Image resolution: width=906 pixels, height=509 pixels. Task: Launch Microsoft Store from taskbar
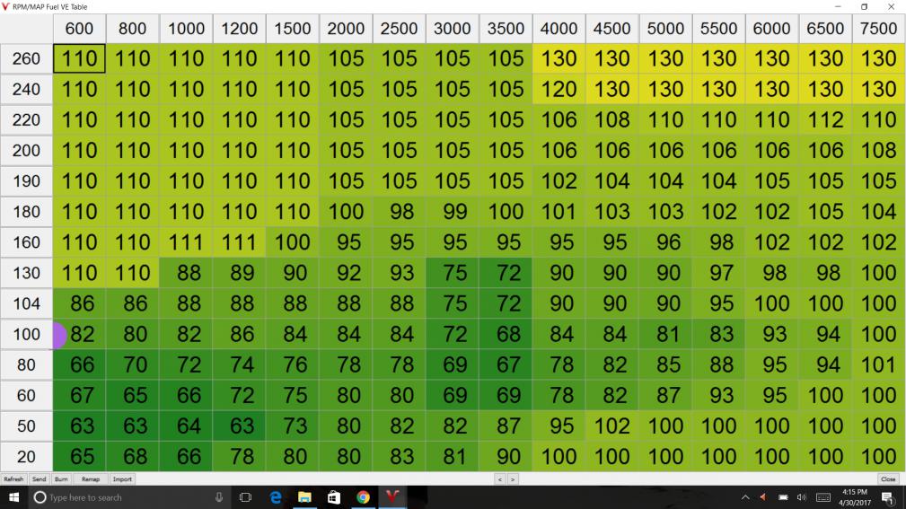click(333, 496)
